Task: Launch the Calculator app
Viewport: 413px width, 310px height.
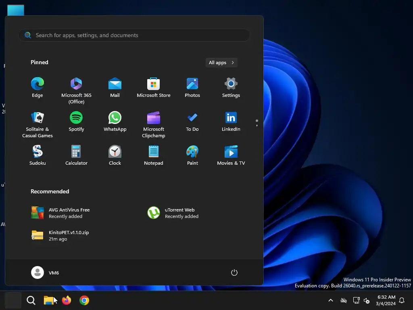Action: pyautogui.click(x=76, y=155)
